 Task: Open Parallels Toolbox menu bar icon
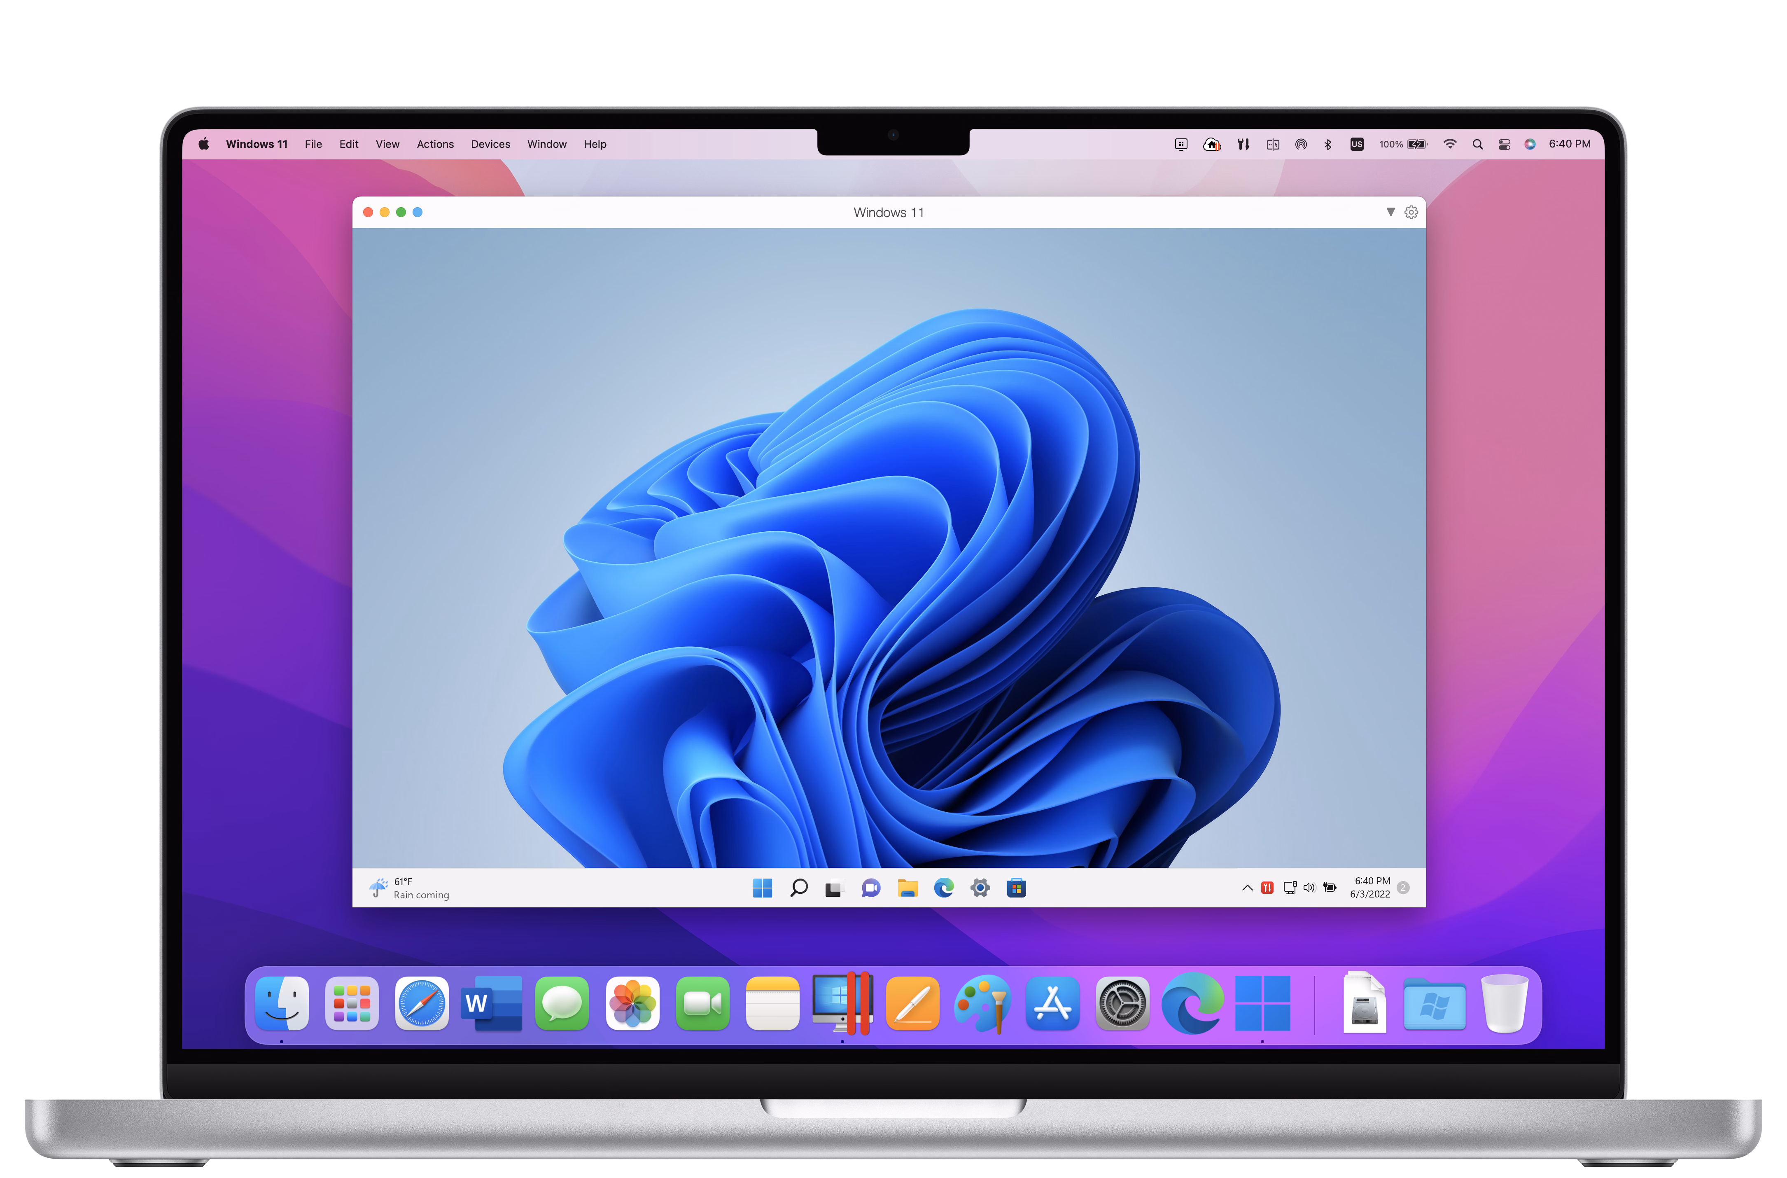coord(1243,144)
